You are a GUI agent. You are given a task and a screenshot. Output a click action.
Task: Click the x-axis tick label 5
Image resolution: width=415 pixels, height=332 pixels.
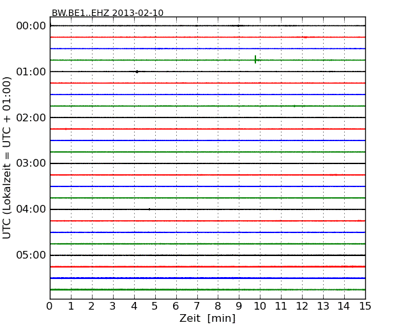[155, 306]
